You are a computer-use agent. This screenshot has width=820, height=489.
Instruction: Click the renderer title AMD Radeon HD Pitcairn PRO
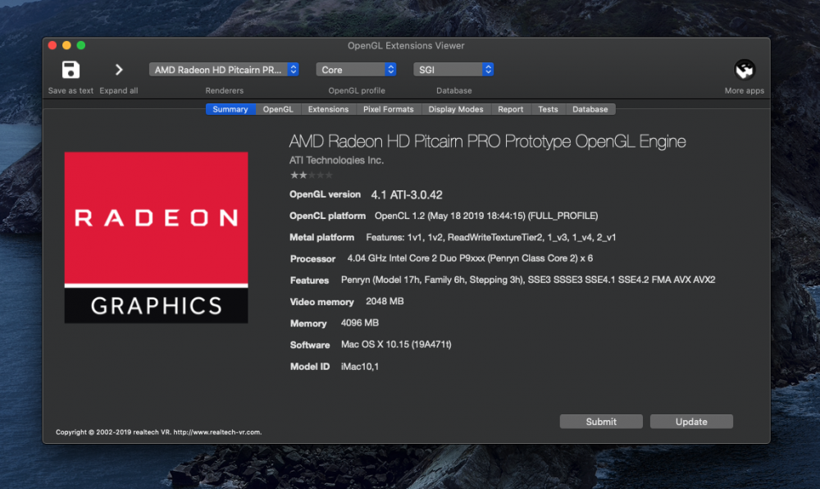tap(487, 141)
